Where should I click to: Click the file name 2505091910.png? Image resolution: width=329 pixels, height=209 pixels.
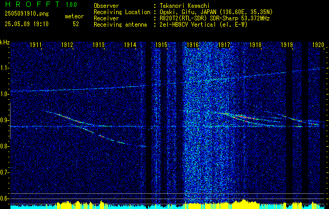(27, 14)
